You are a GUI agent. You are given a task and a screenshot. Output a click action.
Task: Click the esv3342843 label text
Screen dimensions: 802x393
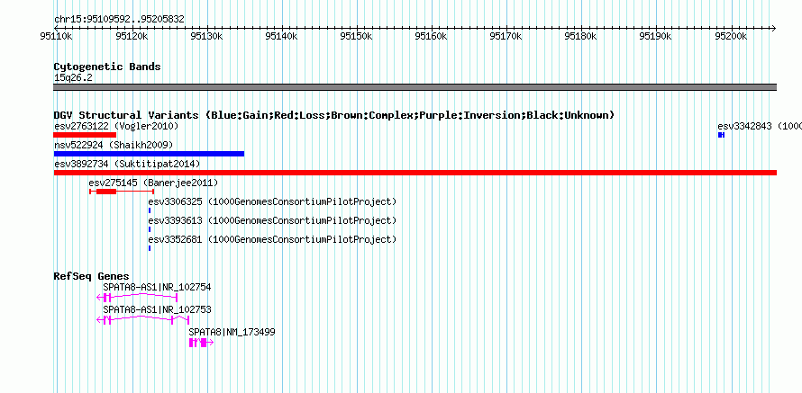tap(760, 126)
